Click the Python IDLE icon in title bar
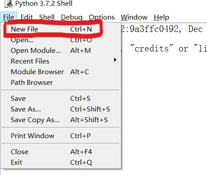This screenshot has width=207, height=175. pyautogui.click(x=8, y=4)
